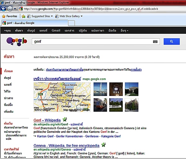Select วิดีโอ in the left sidebar
Viewport: 186px width, 159px height.
pyautogui.click(x=7, y=91)
